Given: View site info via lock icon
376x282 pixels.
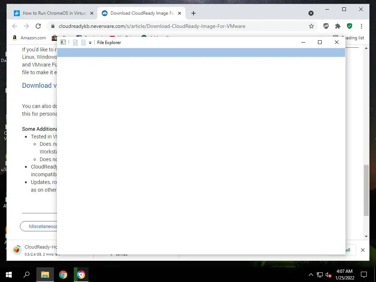Looking at the screenshot, I should (x=53, y=26).
